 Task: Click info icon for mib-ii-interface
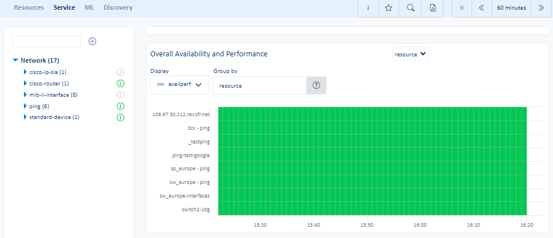[120, 95]
